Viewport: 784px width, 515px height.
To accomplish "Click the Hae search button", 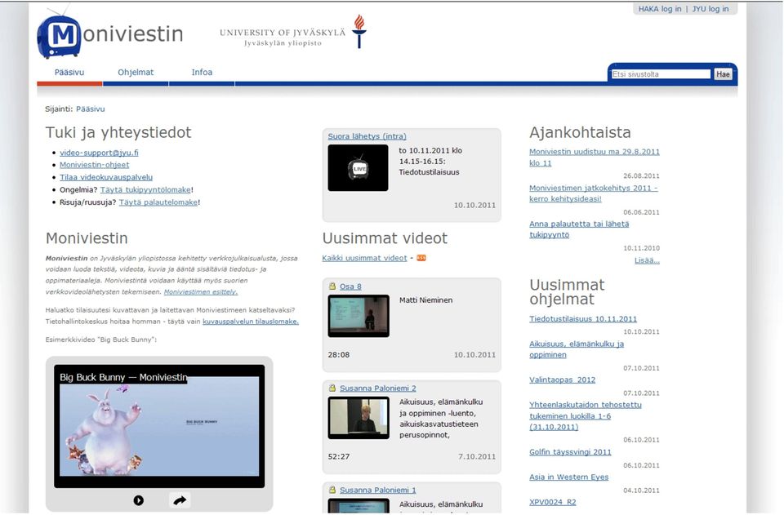I will (723, 74).
